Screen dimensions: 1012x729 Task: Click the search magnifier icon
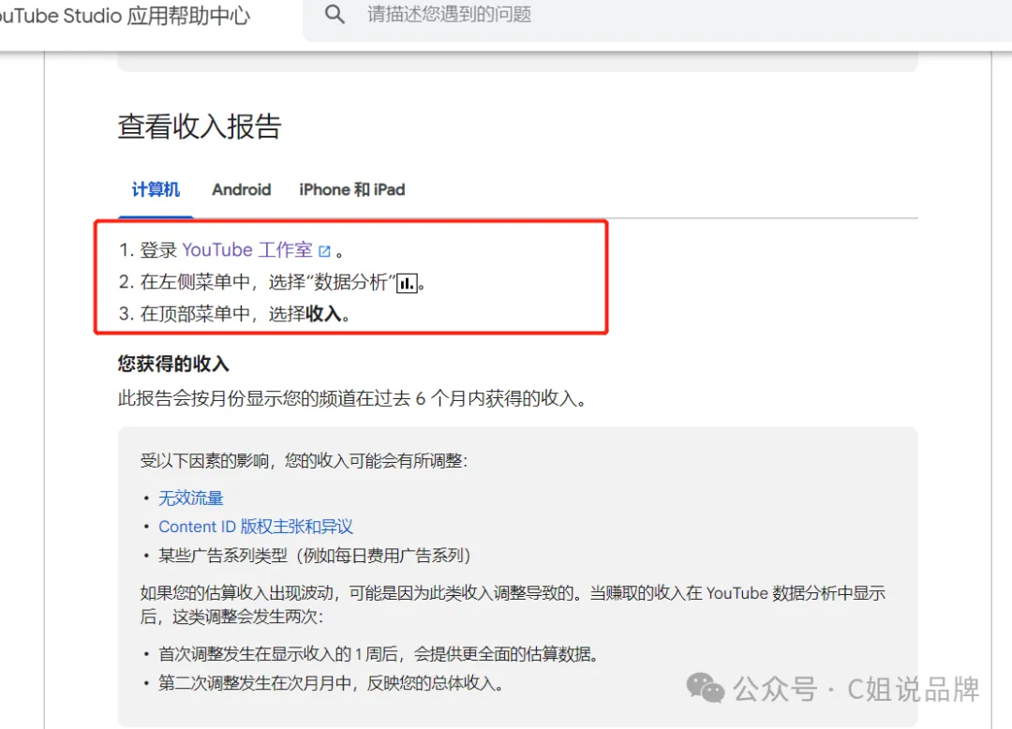click(335, 14)
